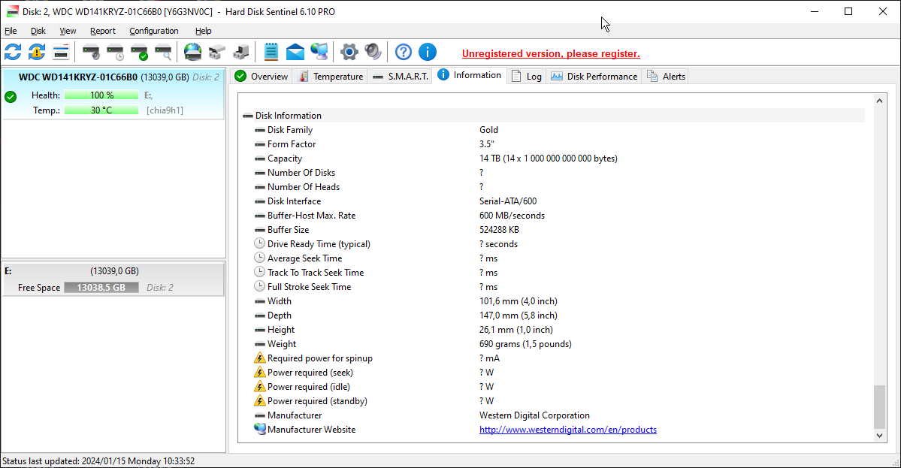This screenshot has height=468, width=901.
Task: Click the '690 grams (1,5 pounds)' weight value
Action: tap(525, 344)
